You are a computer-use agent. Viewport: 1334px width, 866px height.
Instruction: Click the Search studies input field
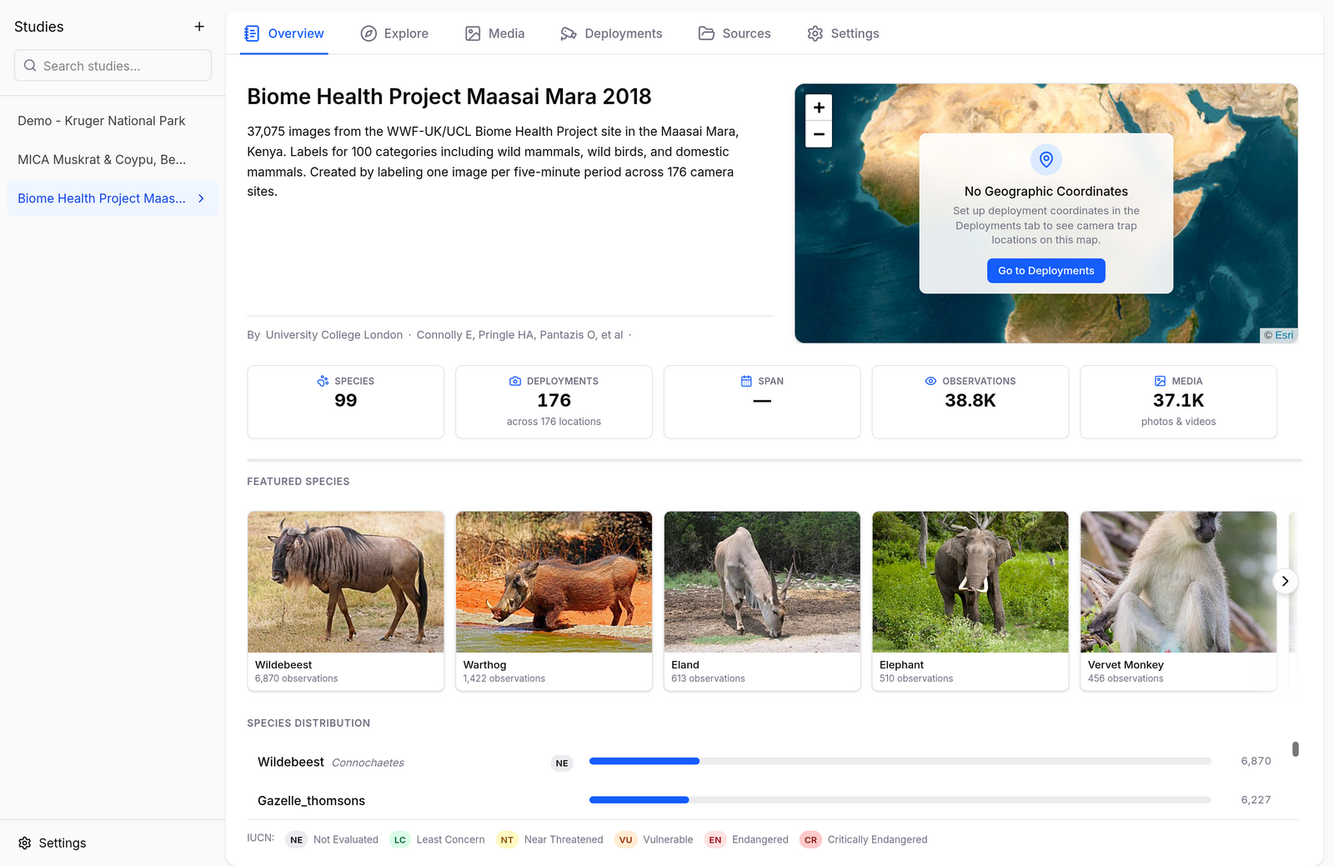[x=113, y=65]
